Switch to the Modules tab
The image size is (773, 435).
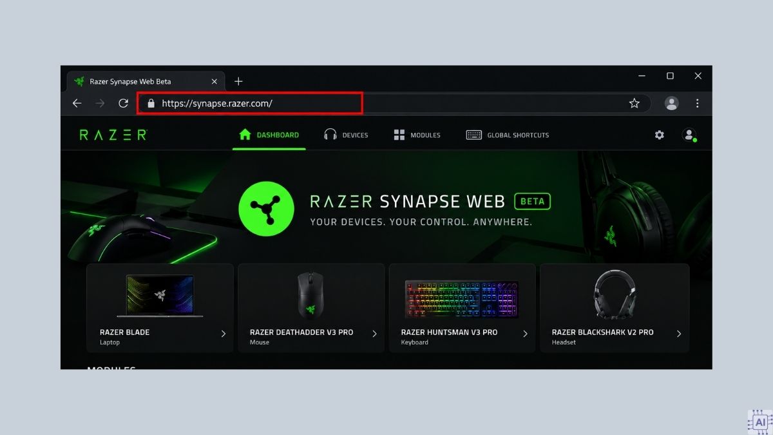tap(417, 135)
